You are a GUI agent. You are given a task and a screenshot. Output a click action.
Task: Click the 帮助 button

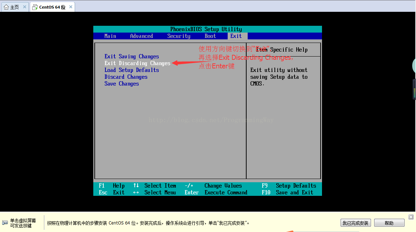click(389, 223)
